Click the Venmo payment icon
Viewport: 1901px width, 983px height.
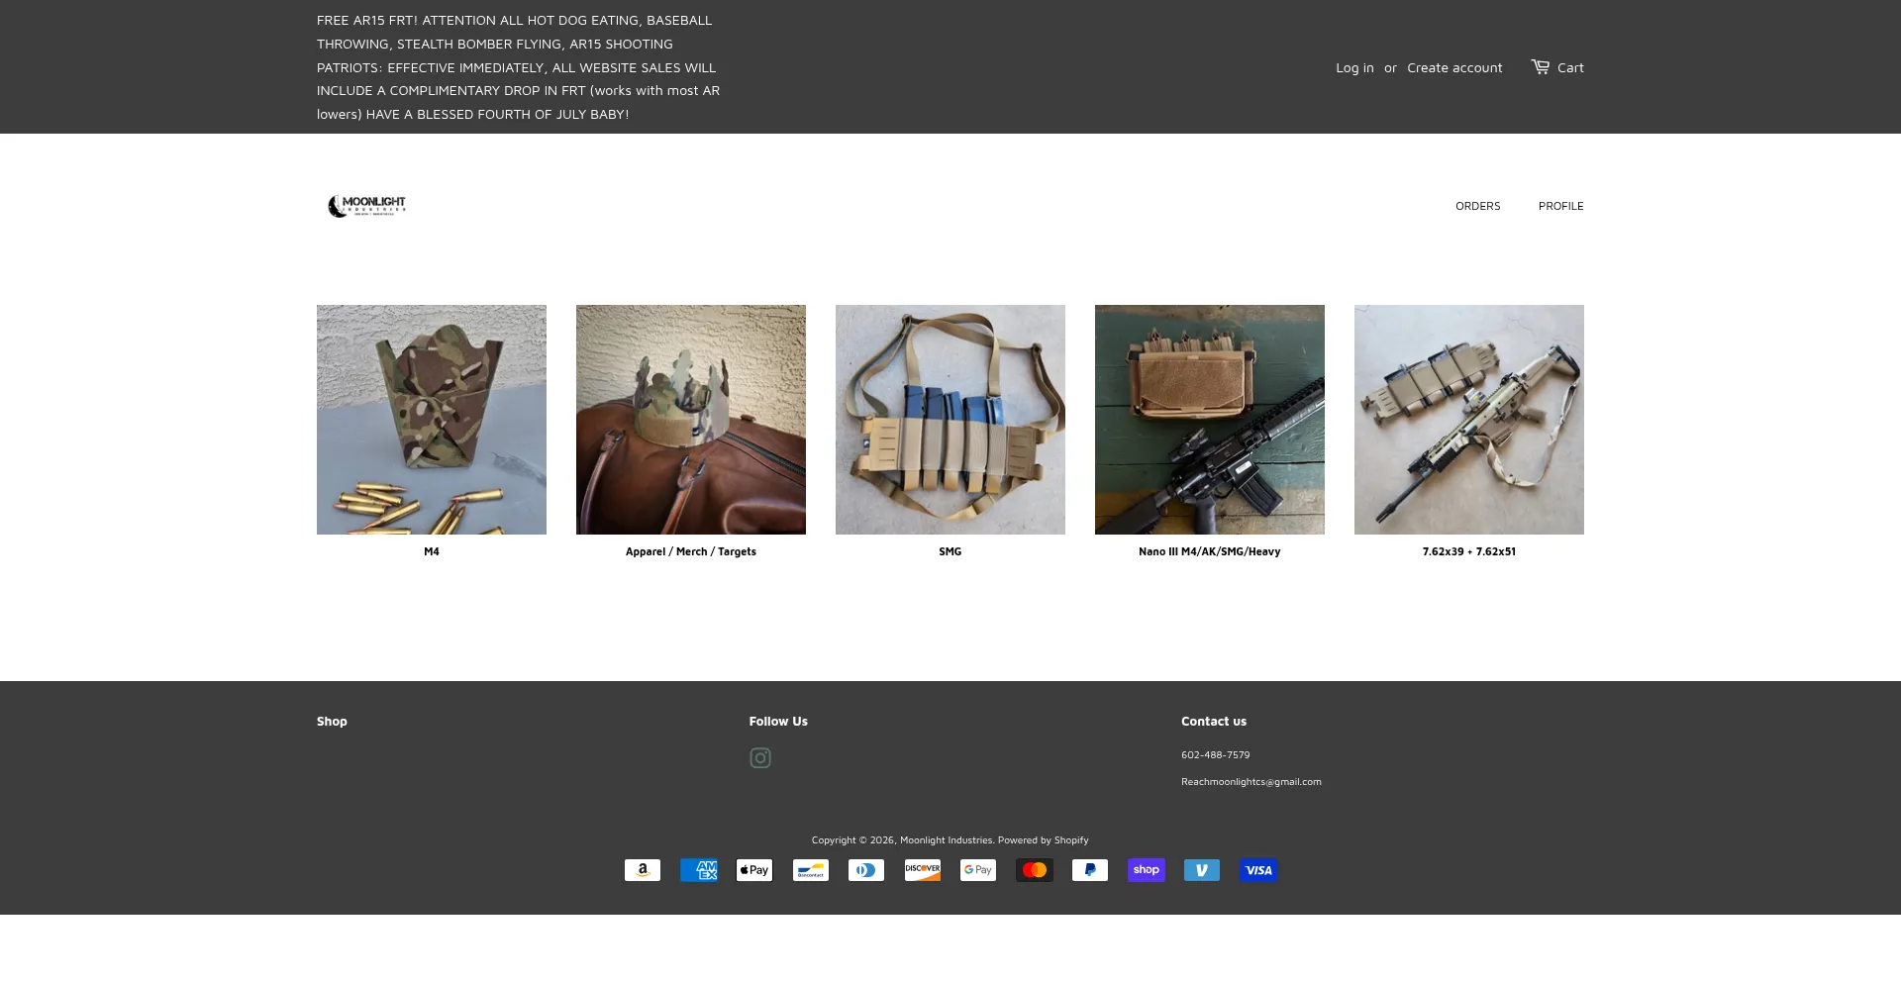1202,870
